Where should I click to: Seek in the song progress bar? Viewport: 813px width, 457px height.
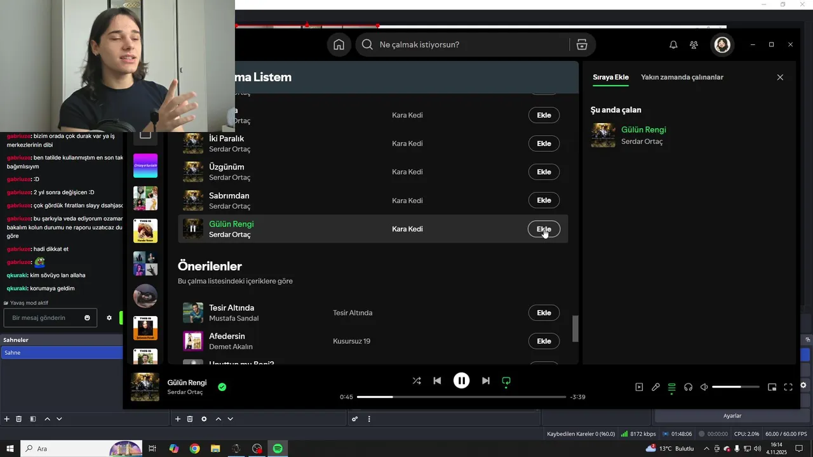tap(461, 397)
